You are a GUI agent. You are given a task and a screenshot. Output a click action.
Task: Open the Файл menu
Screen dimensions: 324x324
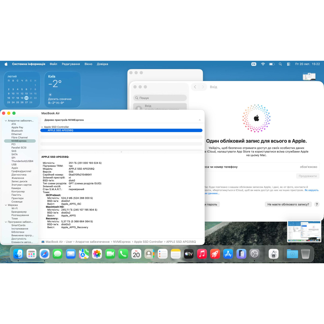pos(53,64)
